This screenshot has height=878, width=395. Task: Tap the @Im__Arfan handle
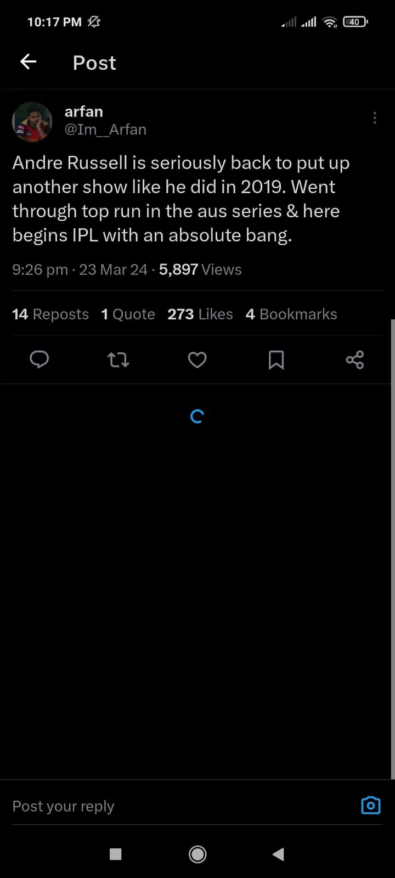click(x=105, y=130)
